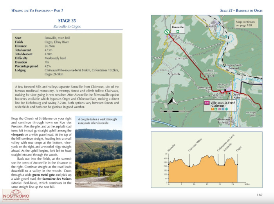Click the bold 'Sommiere des Moines' phrase
This screenshot has width=274, height=204.
[x=57, y=179]
